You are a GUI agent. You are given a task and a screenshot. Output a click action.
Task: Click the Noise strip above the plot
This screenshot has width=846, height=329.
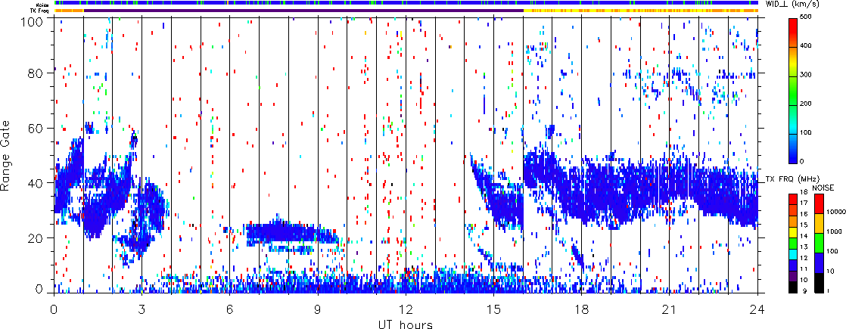[406, 3]
